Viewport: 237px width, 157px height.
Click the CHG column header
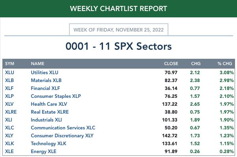coord(196,64)
